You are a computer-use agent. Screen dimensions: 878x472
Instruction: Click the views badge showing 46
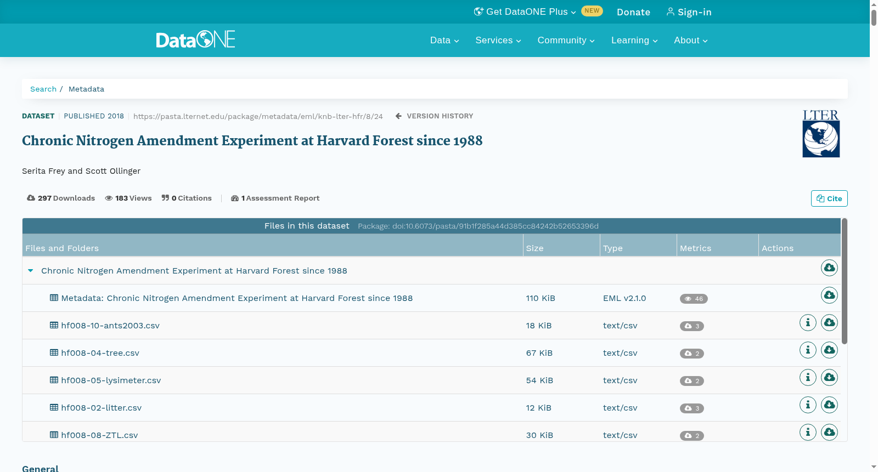(694, 299)
